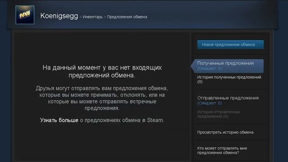Open Кто может отправлять мне предложения обмена?
Screen dimensions: 288x162
tap(222, 150)
